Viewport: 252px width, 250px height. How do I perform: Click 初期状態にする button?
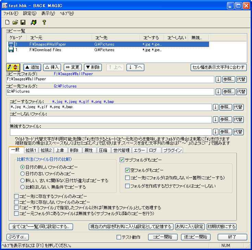(221, 227)
